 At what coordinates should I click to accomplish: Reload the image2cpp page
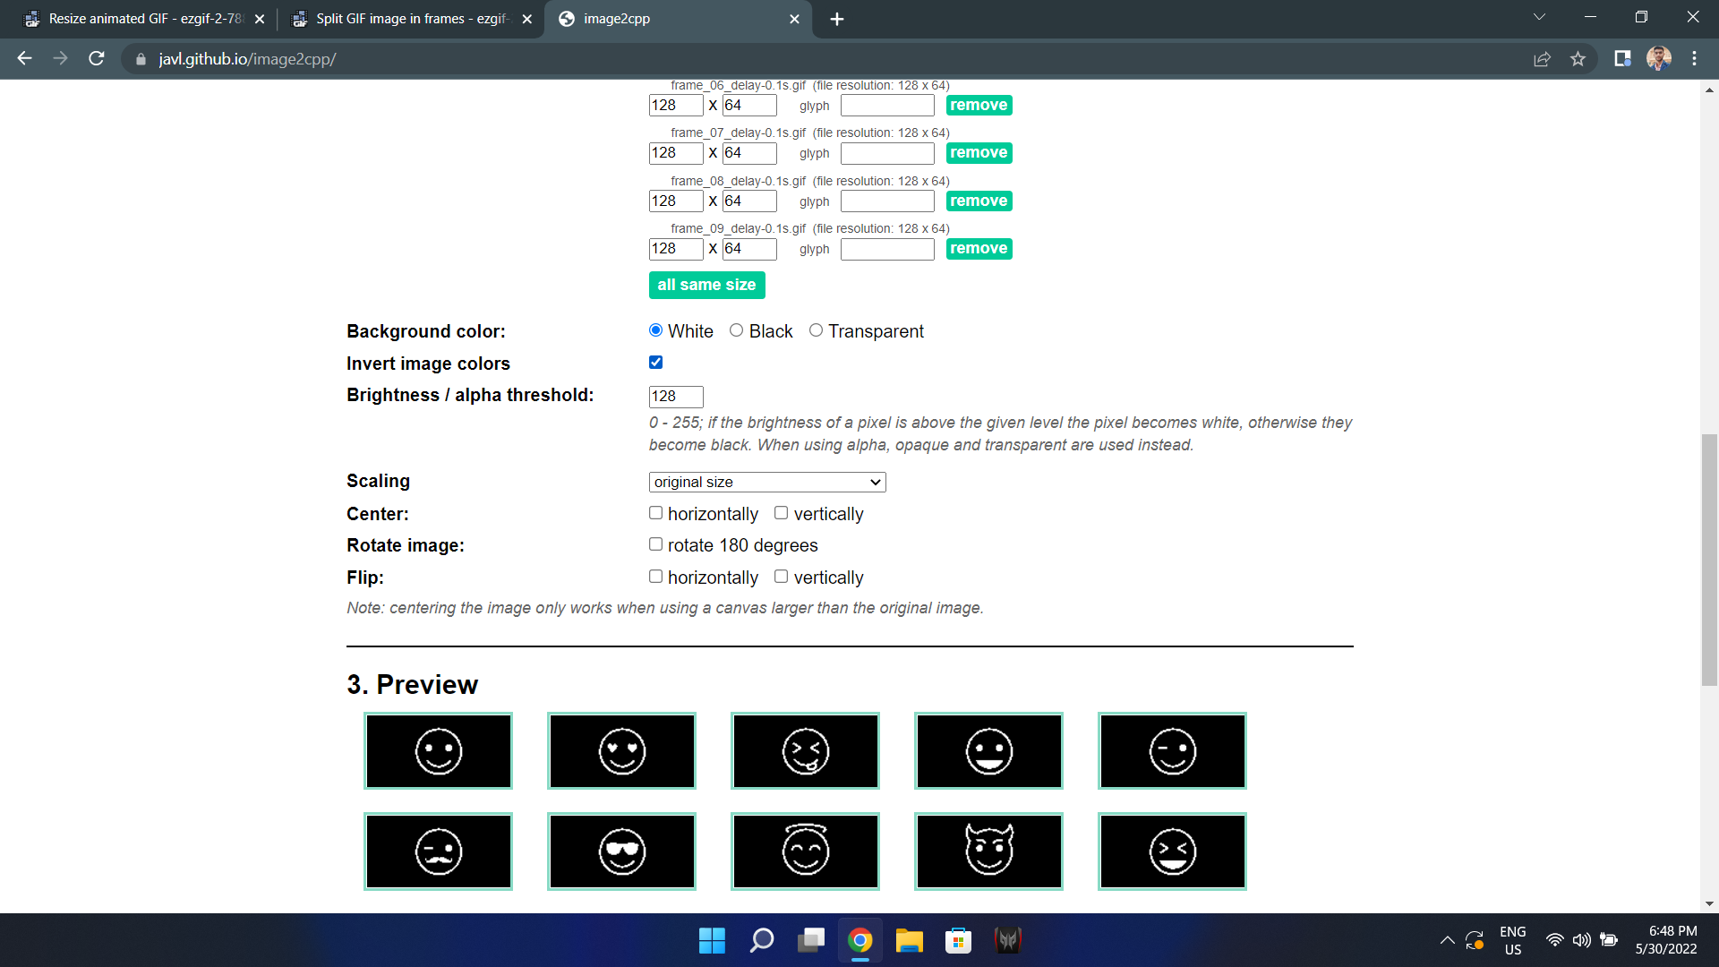[x=97, y=58]
